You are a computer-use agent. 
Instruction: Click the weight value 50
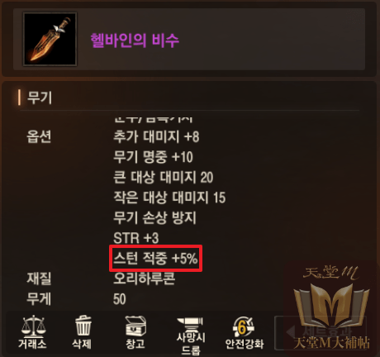pyautogui.click(x=120, y=299)
